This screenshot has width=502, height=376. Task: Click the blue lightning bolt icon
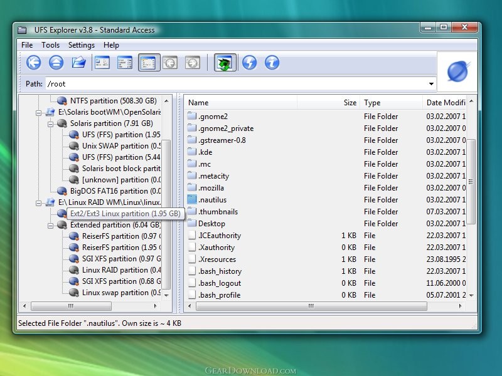(249, 62)
